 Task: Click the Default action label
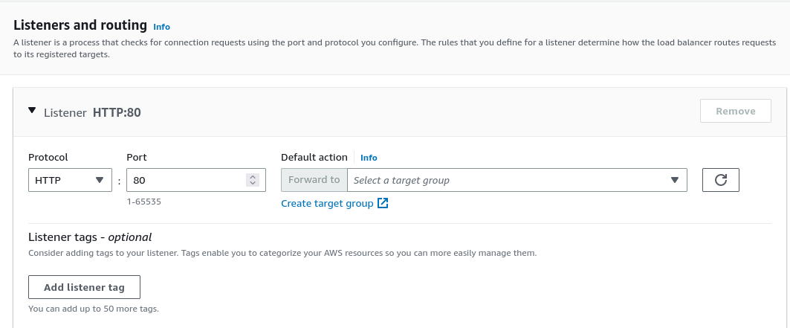[x=314, y=157]
